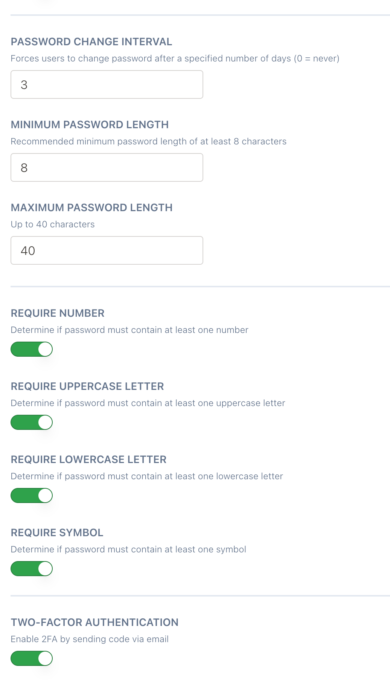Disable the Require Number toggle
This screenshot has height=684, width=390.
(32, 349)
